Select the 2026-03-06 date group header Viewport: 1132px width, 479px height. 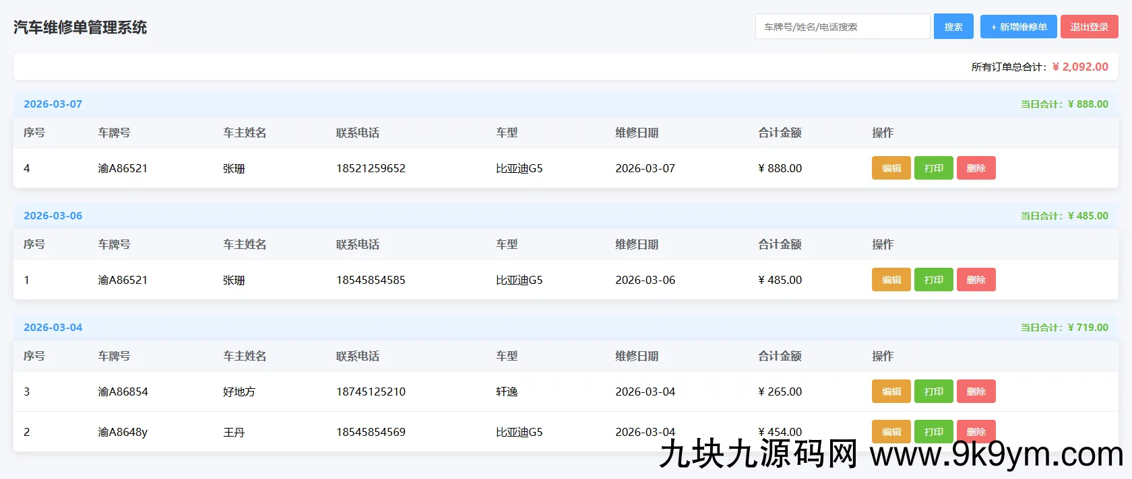click(x=53, y=216)
